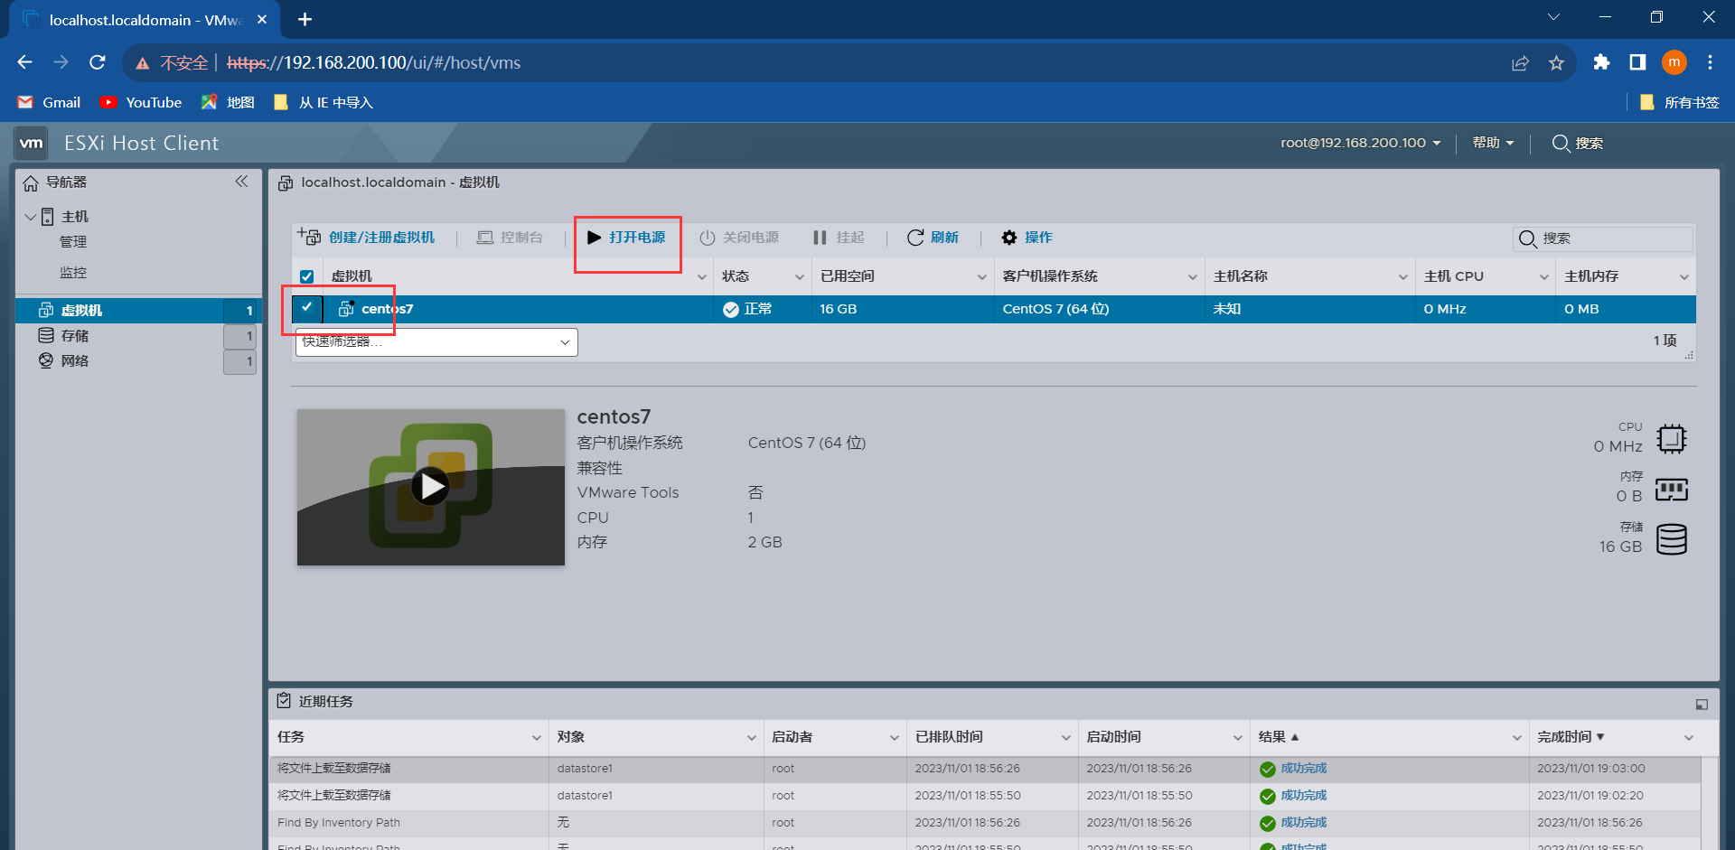Open Host CPU column dropdown arrow
This screenshot has height=850, width=1735.
(x=1544, y=277)
